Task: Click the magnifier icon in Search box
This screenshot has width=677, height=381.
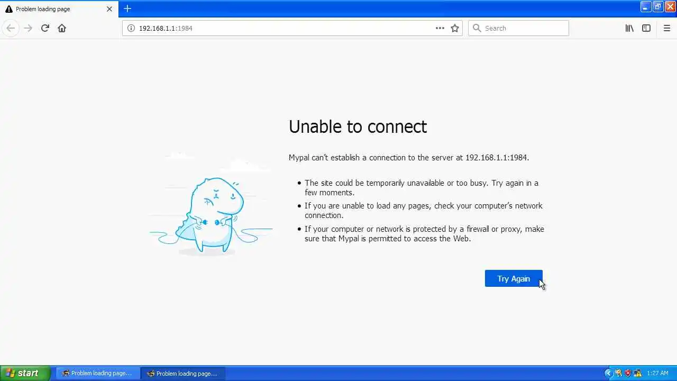Action: tap(477, 28)
